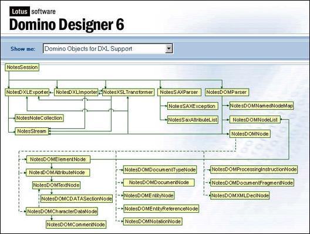Click the NotesXSLTransformer box
This screenshot has height=234, width=310.
pos(128,92)
